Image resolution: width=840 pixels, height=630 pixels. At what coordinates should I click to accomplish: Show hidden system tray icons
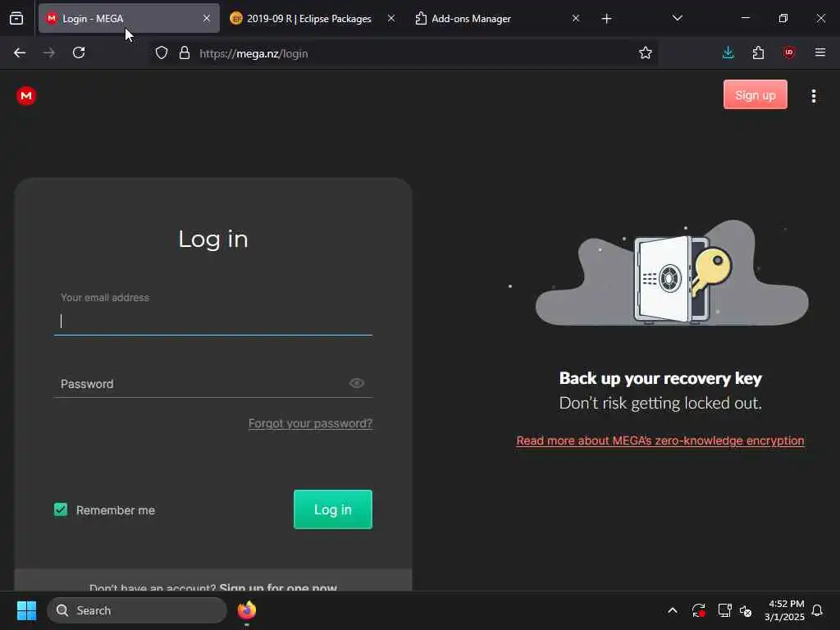point(673,610)
